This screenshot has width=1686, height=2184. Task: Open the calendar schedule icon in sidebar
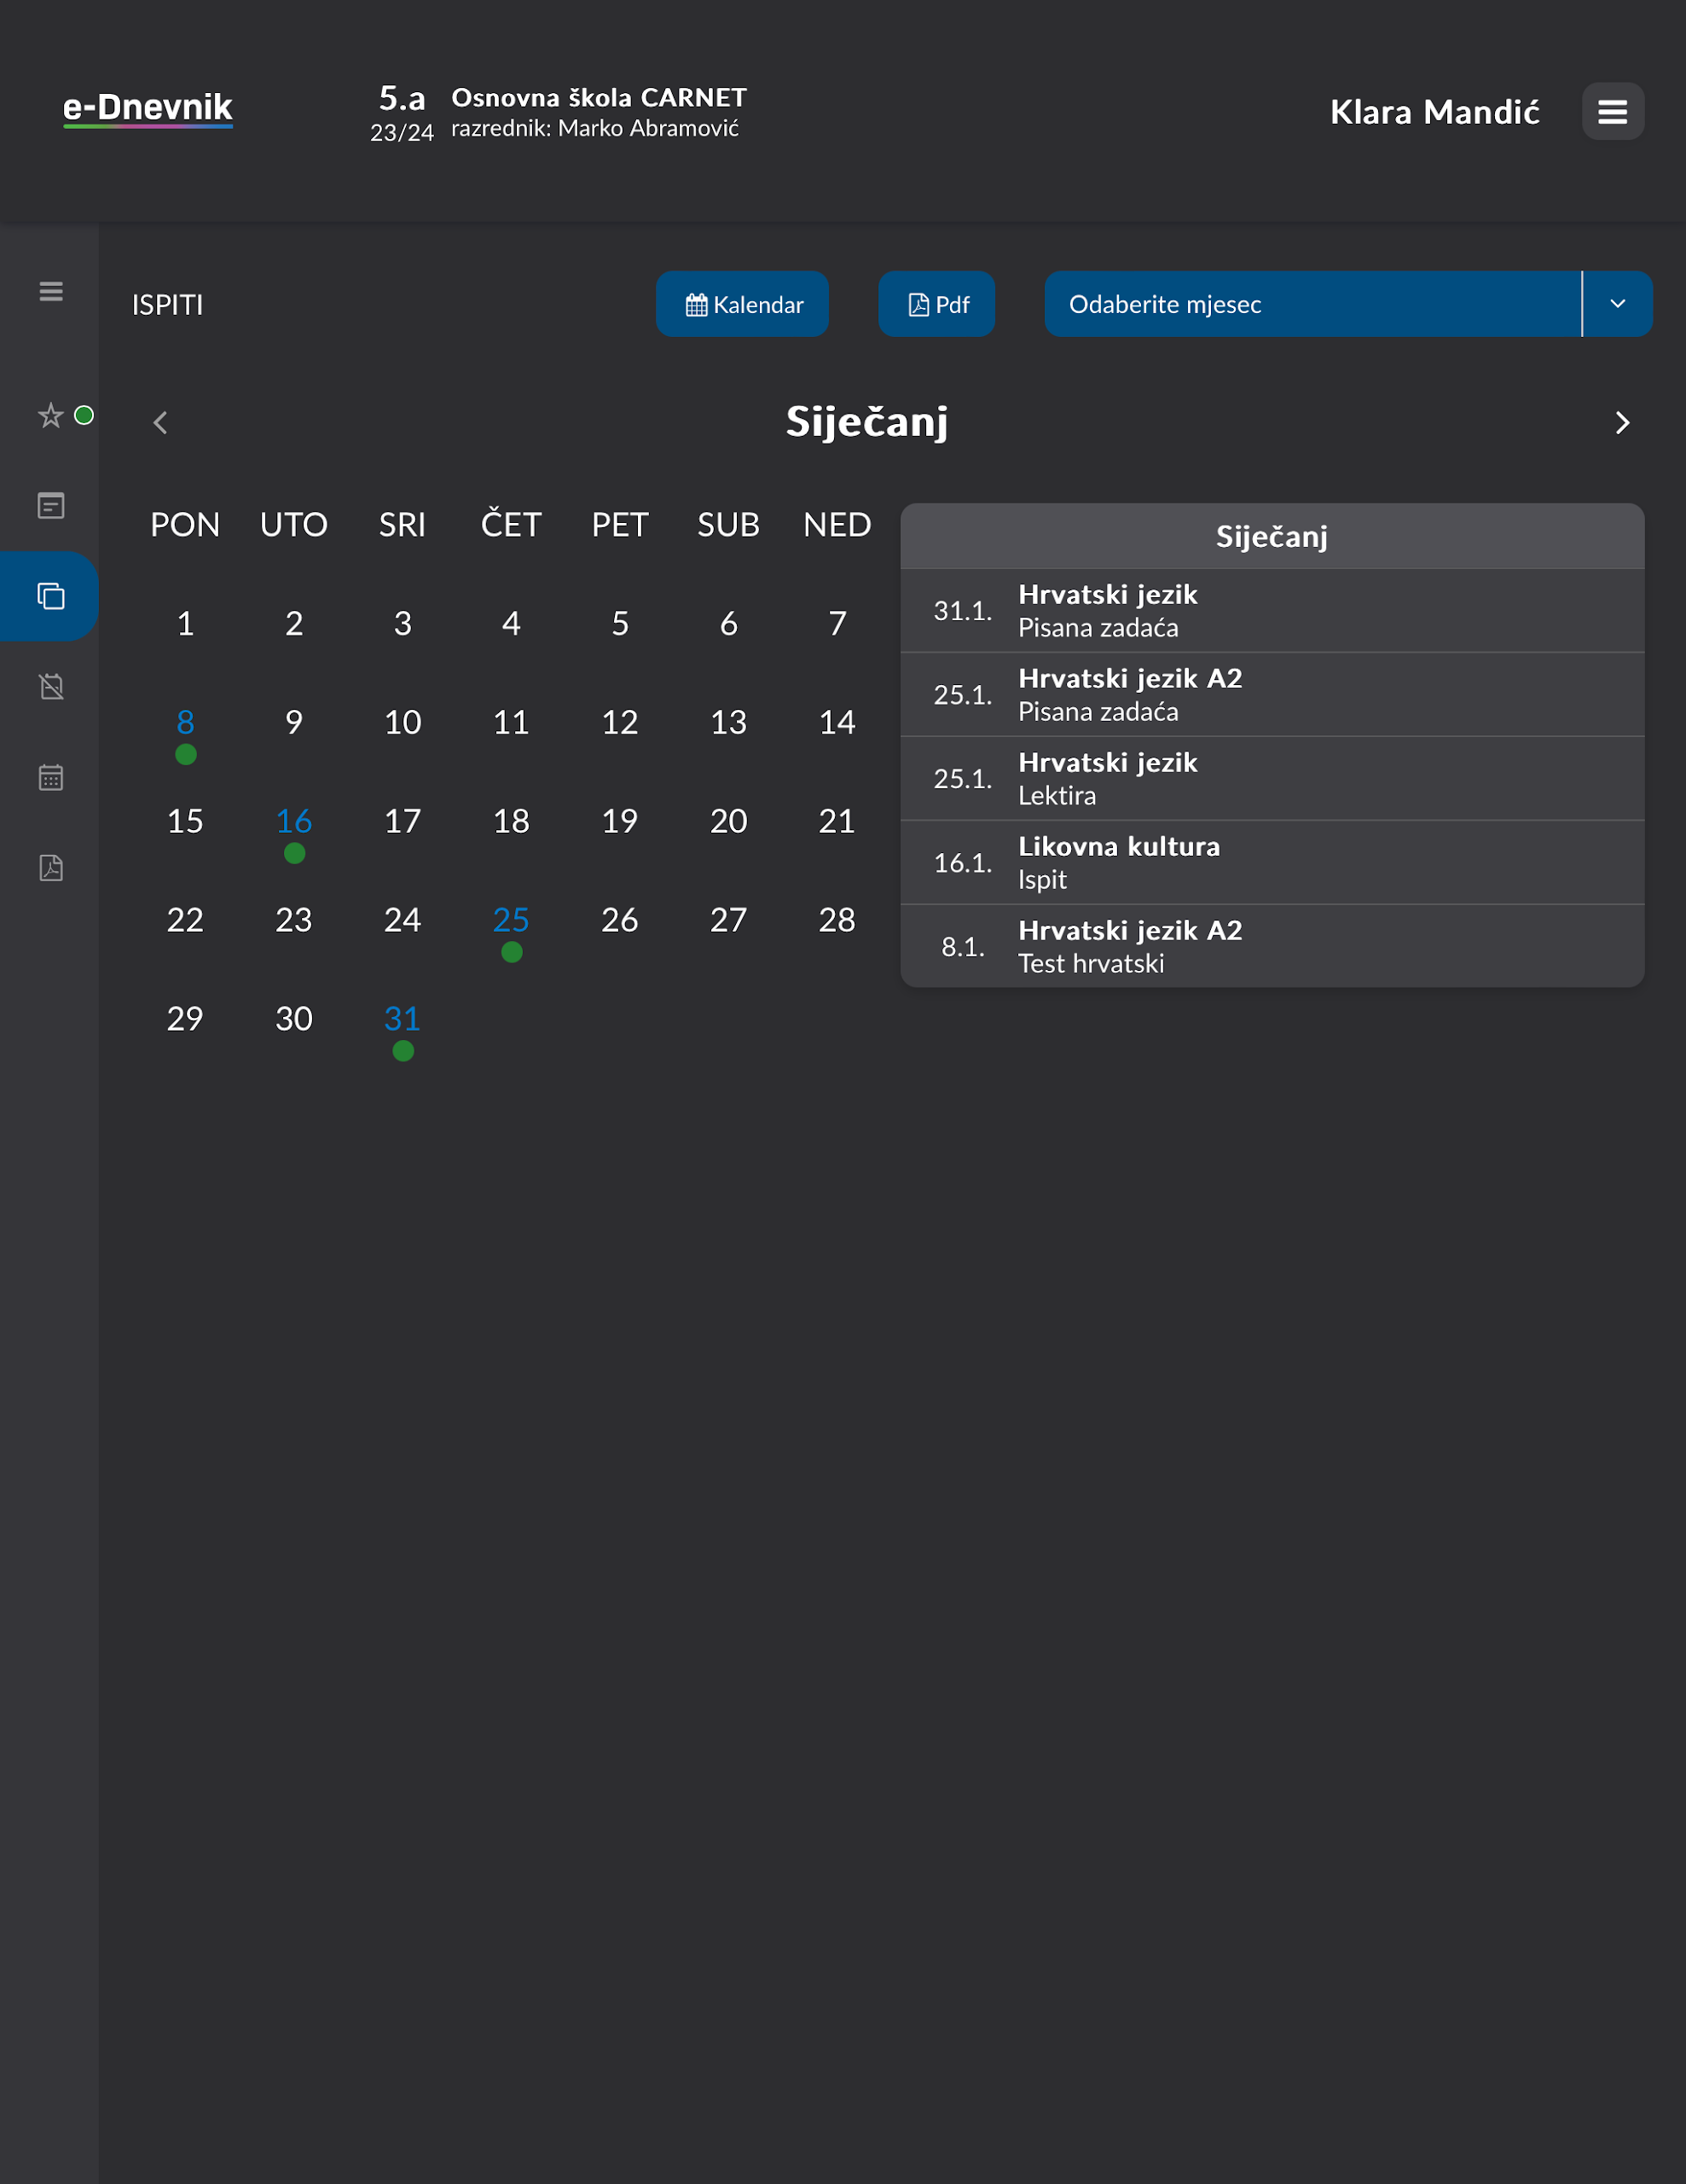click(x=51, y=777)
